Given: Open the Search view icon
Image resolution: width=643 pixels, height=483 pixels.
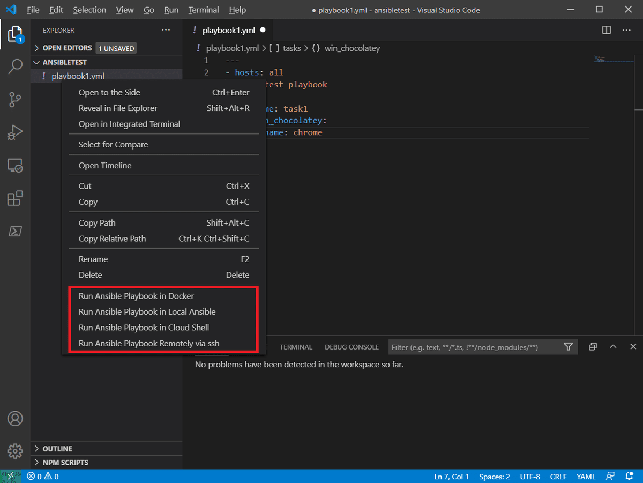Looking at the screenshot, I should click(x=15, y=67).
